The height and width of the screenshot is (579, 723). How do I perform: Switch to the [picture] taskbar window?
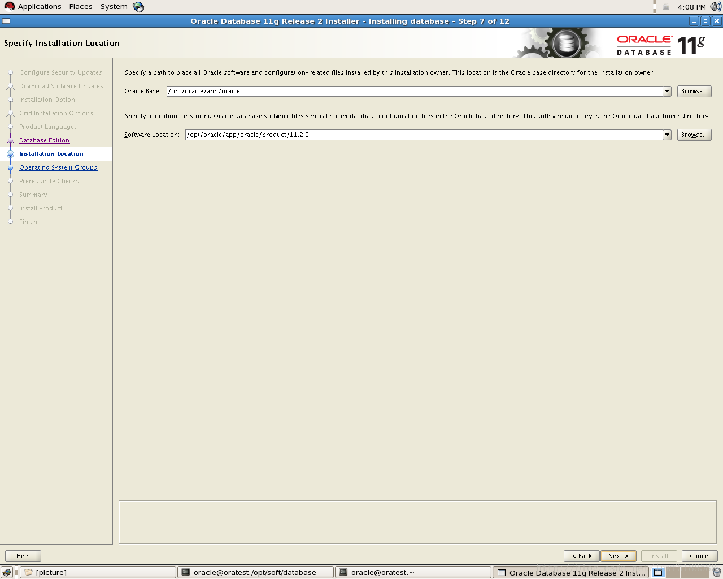tap(98, 572)
